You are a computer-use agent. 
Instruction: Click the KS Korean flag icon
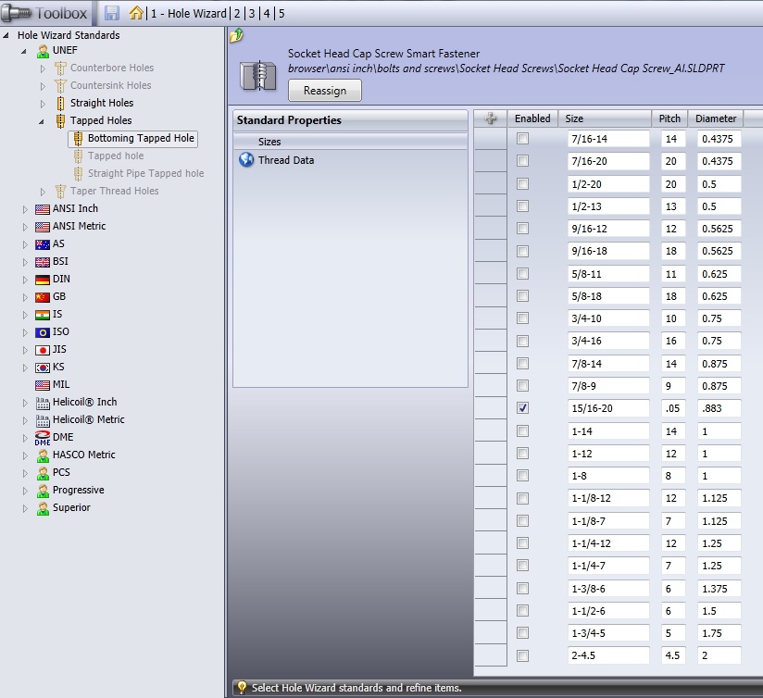click(x=43, y=368)
